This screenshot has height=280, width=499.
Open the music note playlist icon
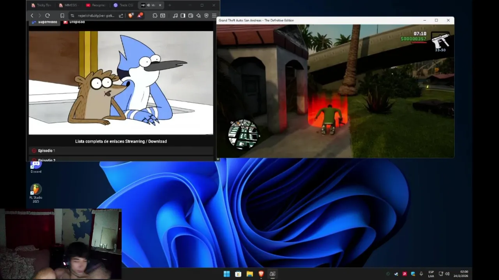pyautogui.click(x=175, y=16)
